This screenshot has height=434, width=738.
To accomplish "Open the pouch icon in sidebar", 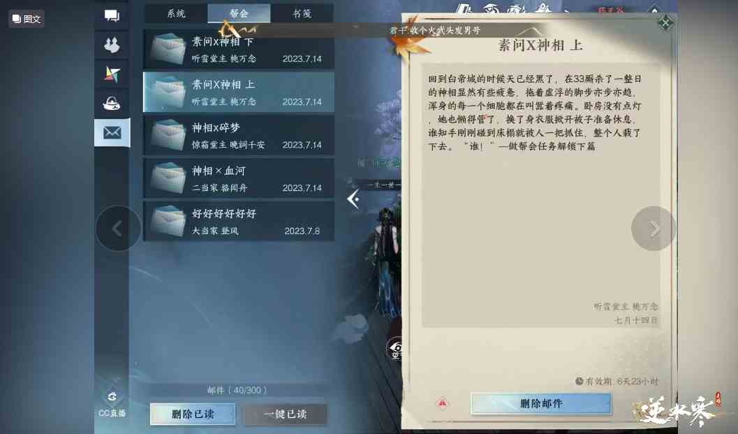I will pyautogui.click(x=112, y=103).
